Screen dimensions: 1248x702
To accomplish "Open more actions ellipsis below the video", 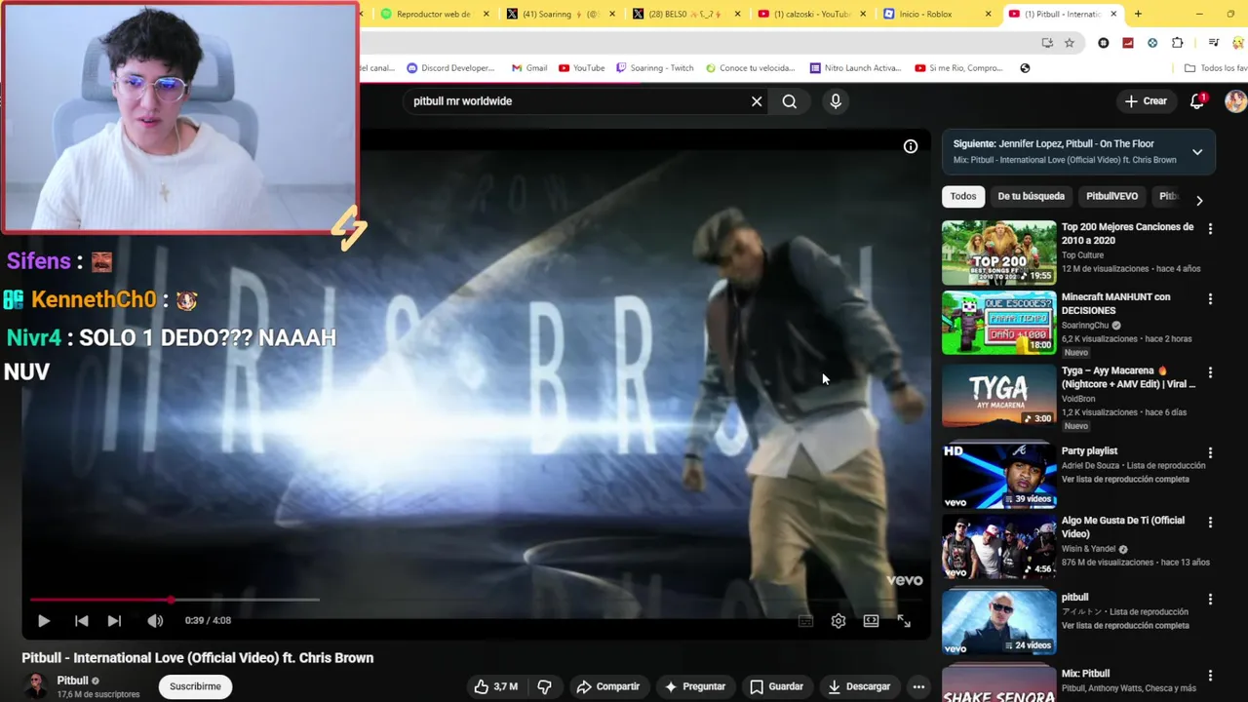I will tap(918, 686).
